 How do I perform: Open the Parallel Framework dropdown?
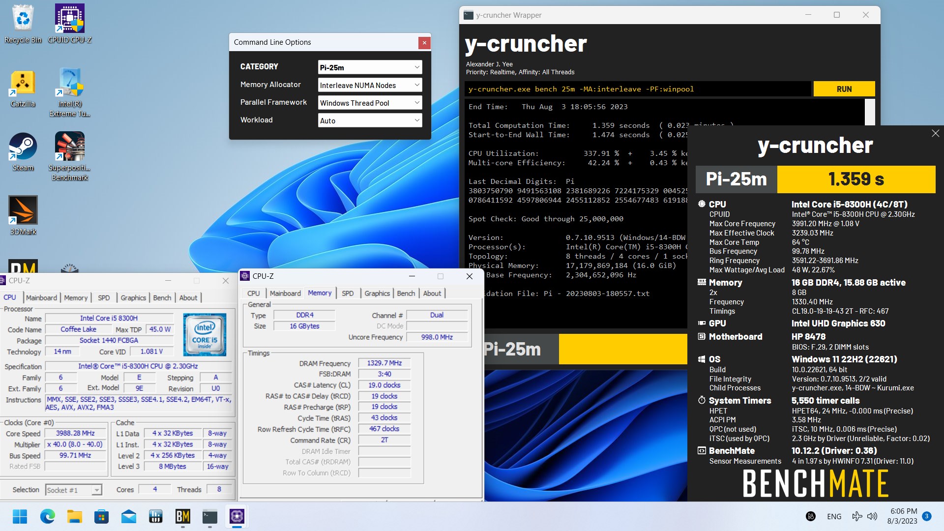370,103
